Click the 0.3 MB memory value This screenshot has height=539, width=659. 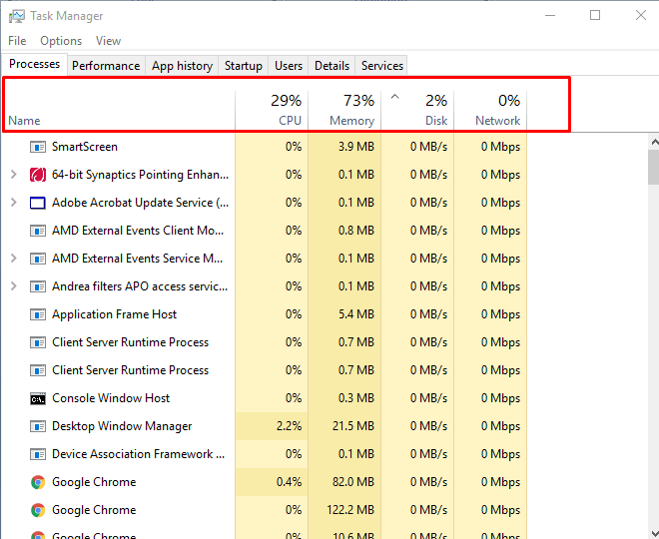pos(356,398)
